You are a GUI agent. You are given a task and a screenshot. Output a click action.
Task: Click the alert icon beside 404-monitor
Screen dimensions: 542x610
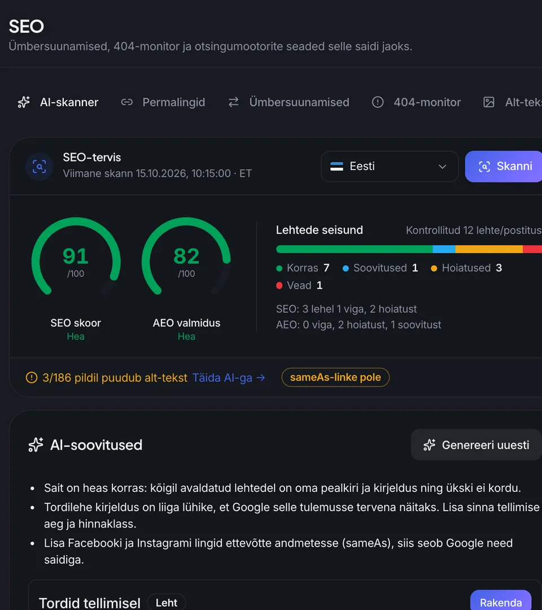coord(378,102)
